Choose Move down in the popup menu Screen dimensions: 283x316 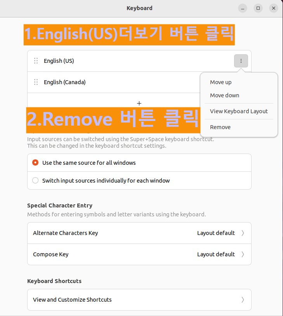tap(224, 95)
